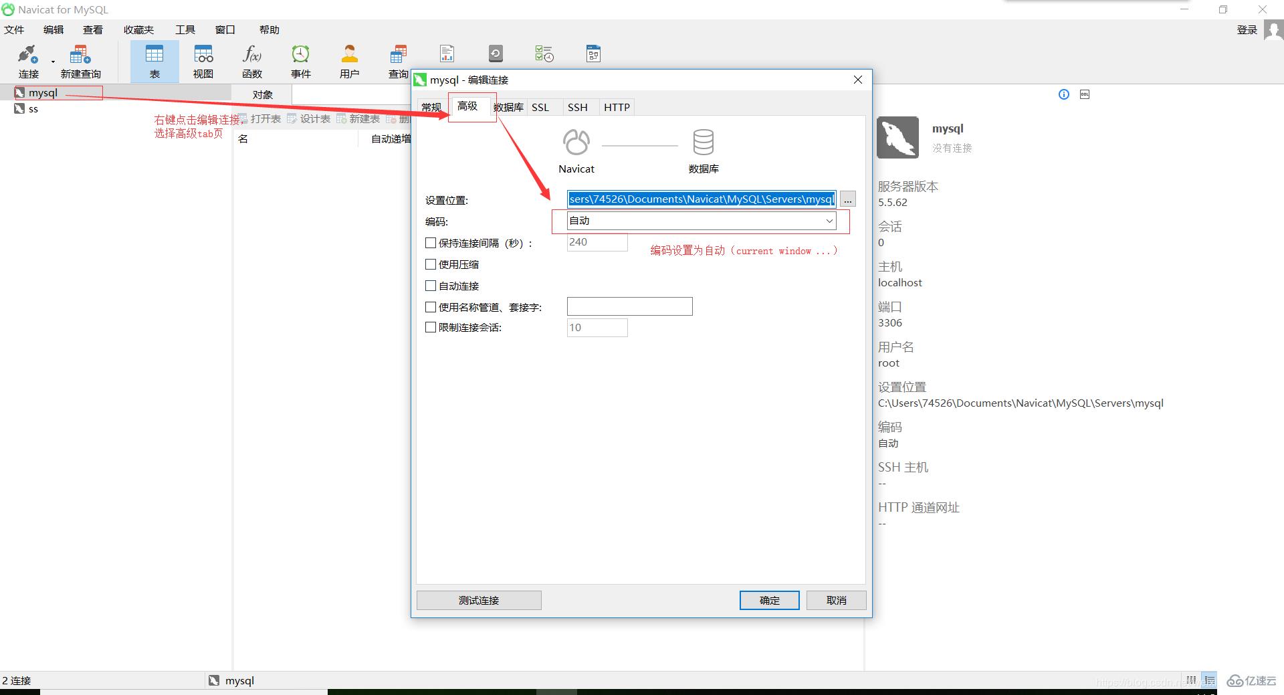
Task: Click the named pipe socket input field
Action: (630, 306)
